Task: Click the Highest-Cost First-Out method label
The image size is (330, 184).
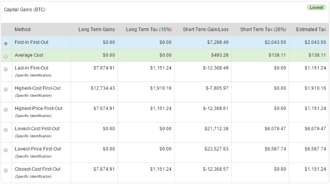Action: coord(38,88)
